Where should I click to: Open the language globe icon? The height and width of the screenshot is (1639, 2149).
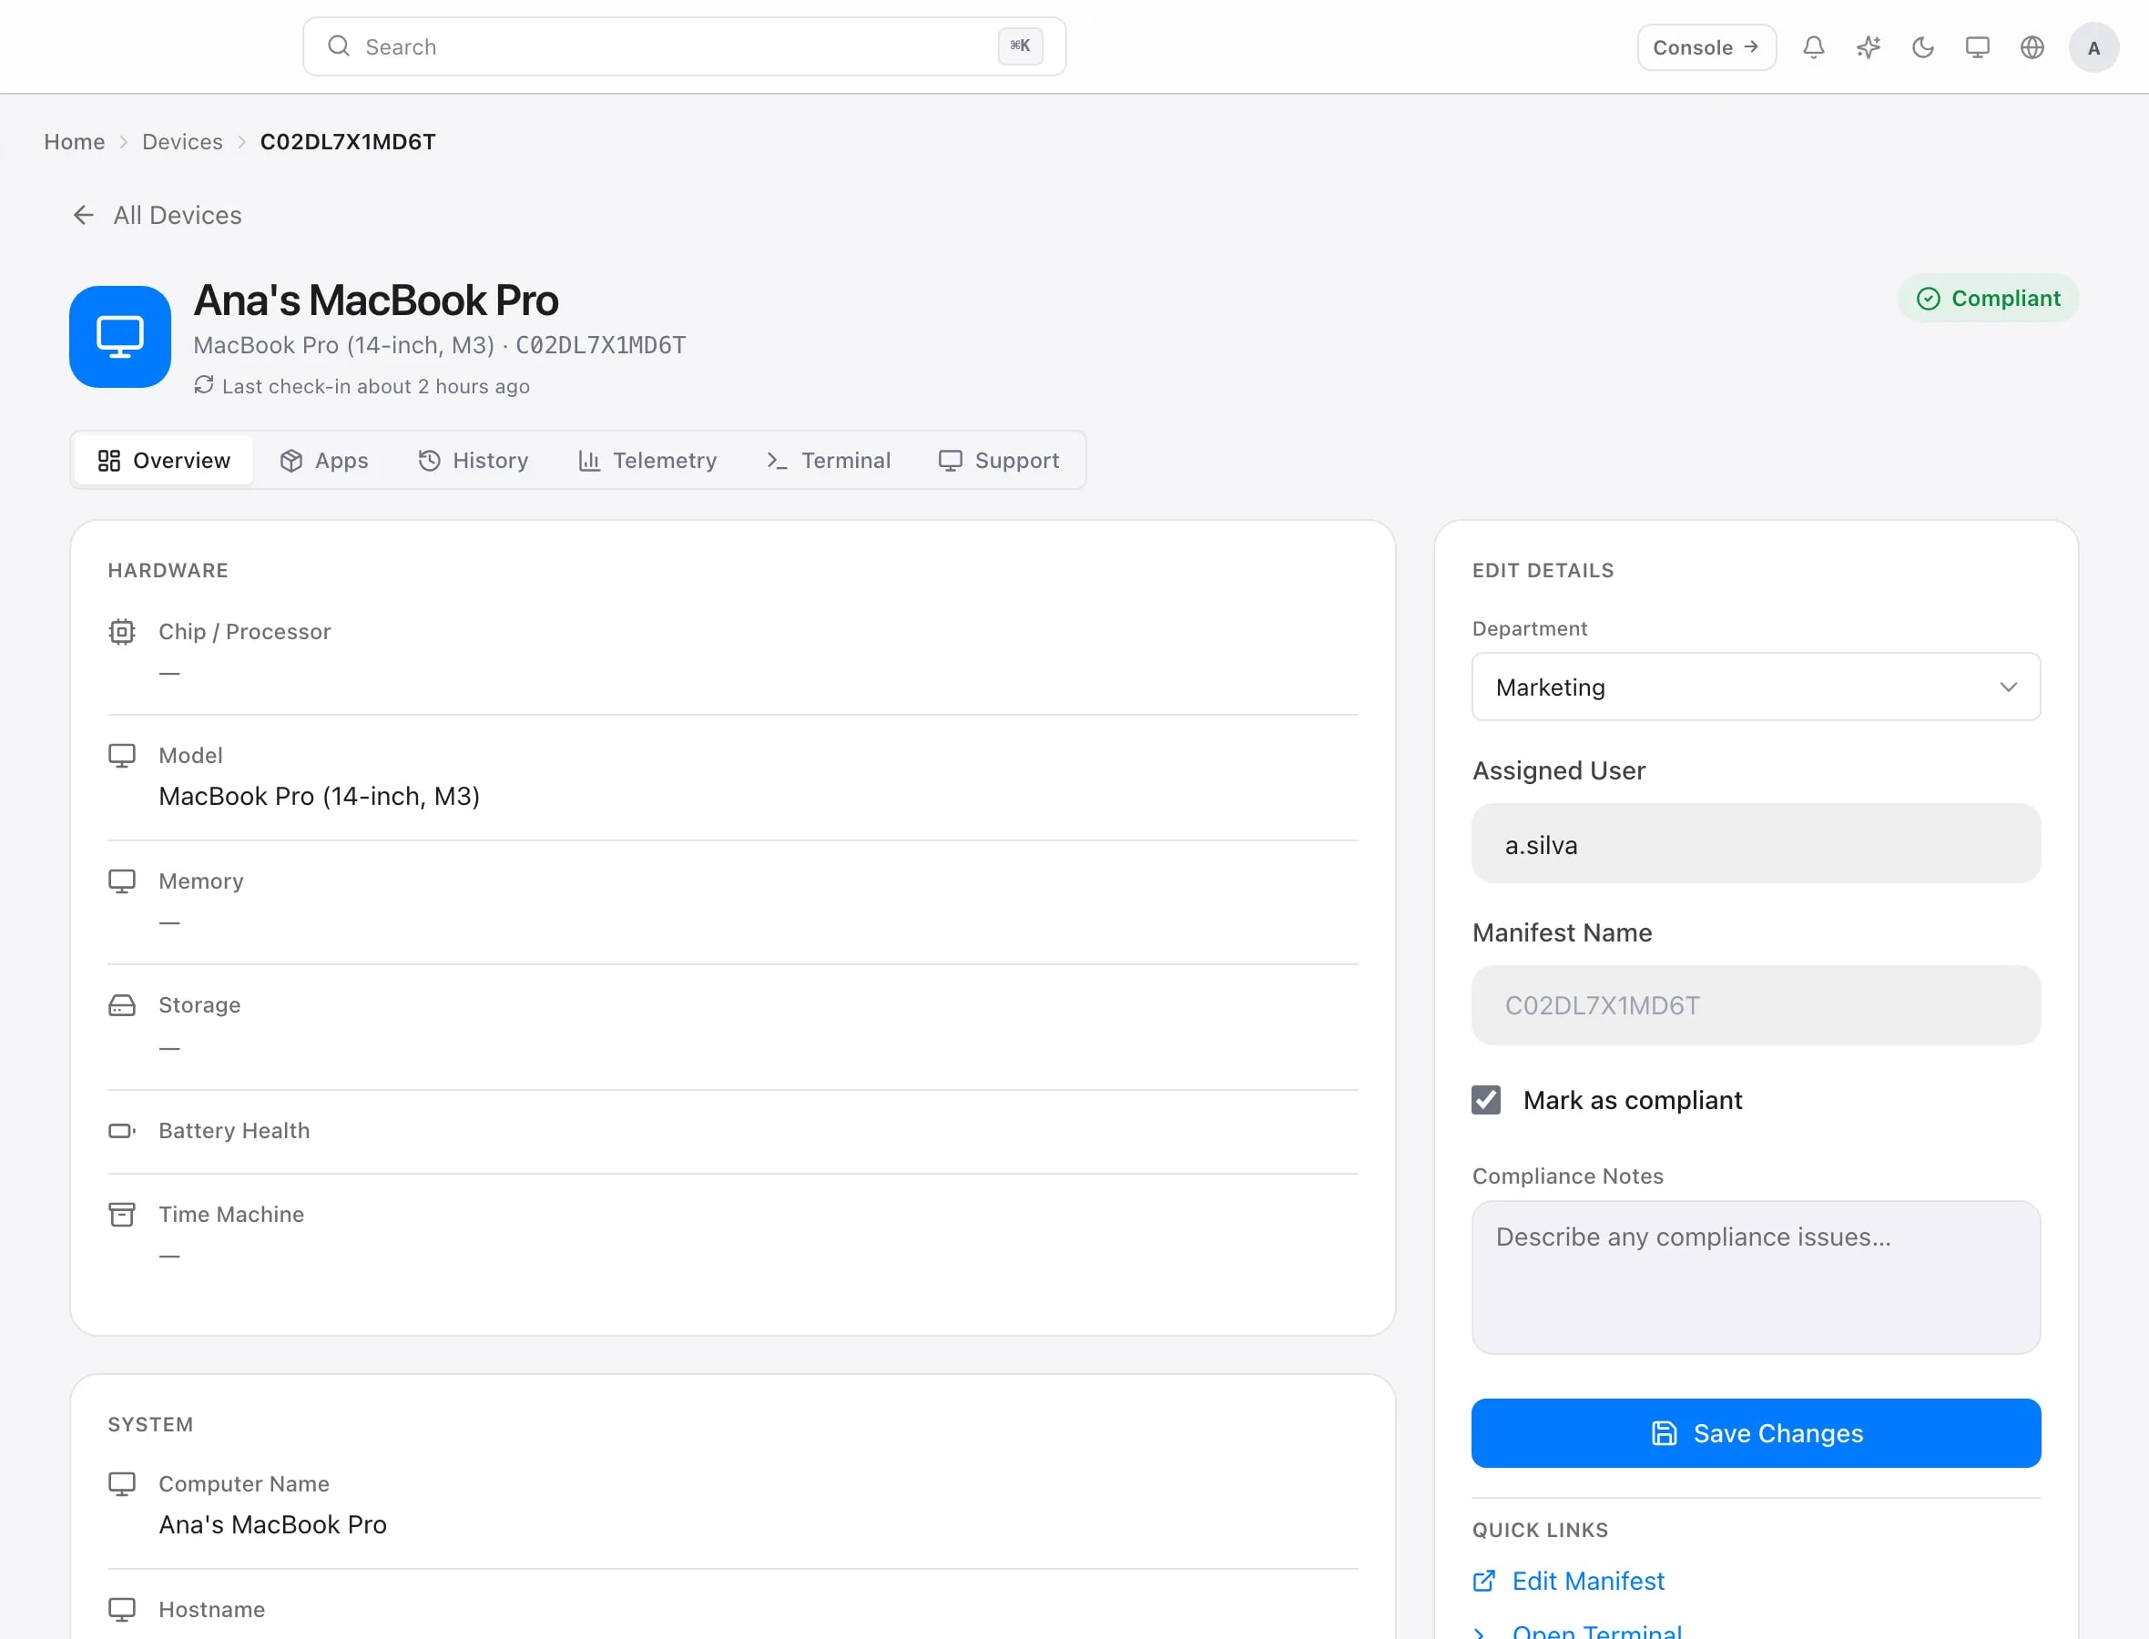(x=2032, y=46)
